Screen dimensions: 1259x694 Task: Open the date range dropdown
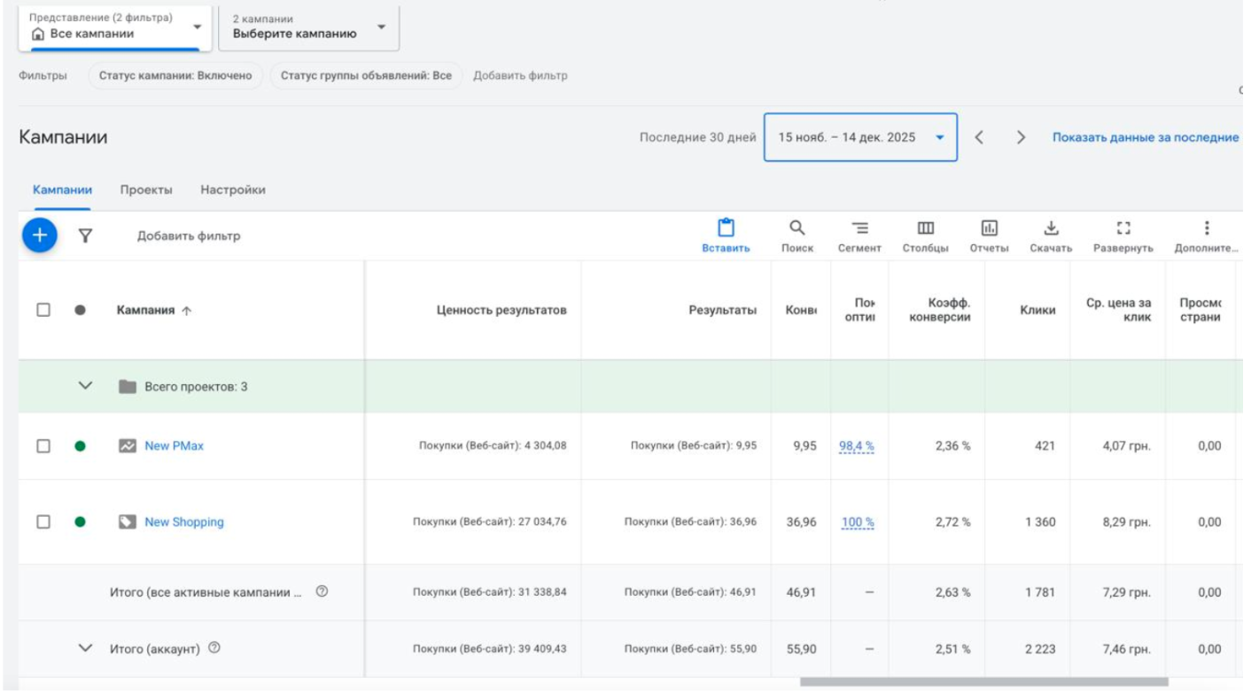tap(859, 137)
